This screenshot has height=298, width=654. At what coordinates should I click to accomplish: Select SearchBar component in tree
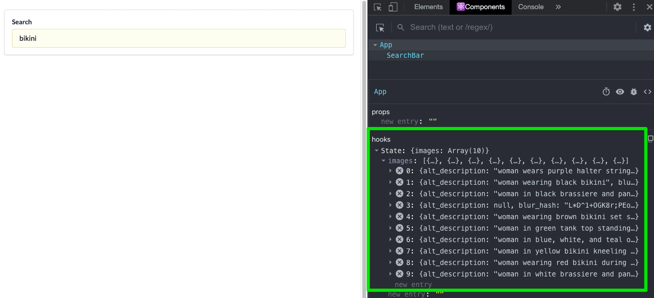[405, 55]
